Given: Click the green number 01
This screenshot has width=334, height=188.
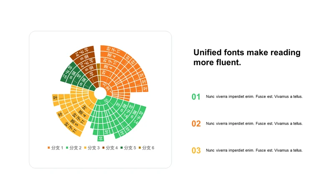Looking at the screenshot, I should (196, 97).
